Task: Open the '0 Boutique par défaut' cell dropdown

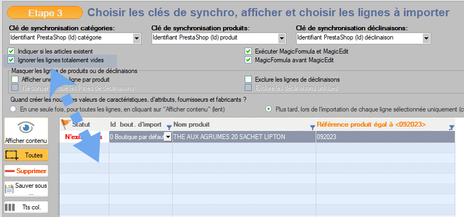Action: (168, 137)
